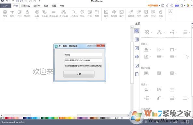Switch to the Slideshow (幻灯片) tab
Image resolution: width=193 pixels, height=125 pixels.
point(37,6)
